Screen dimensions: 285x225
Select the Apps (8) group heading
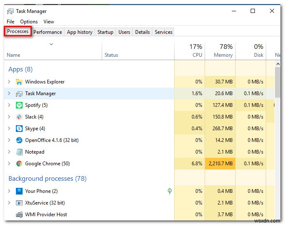(x=21, y=69)
